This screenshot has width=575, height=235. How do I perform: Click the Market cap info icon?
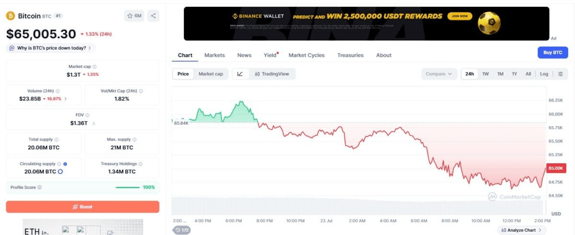coord(94,67)
